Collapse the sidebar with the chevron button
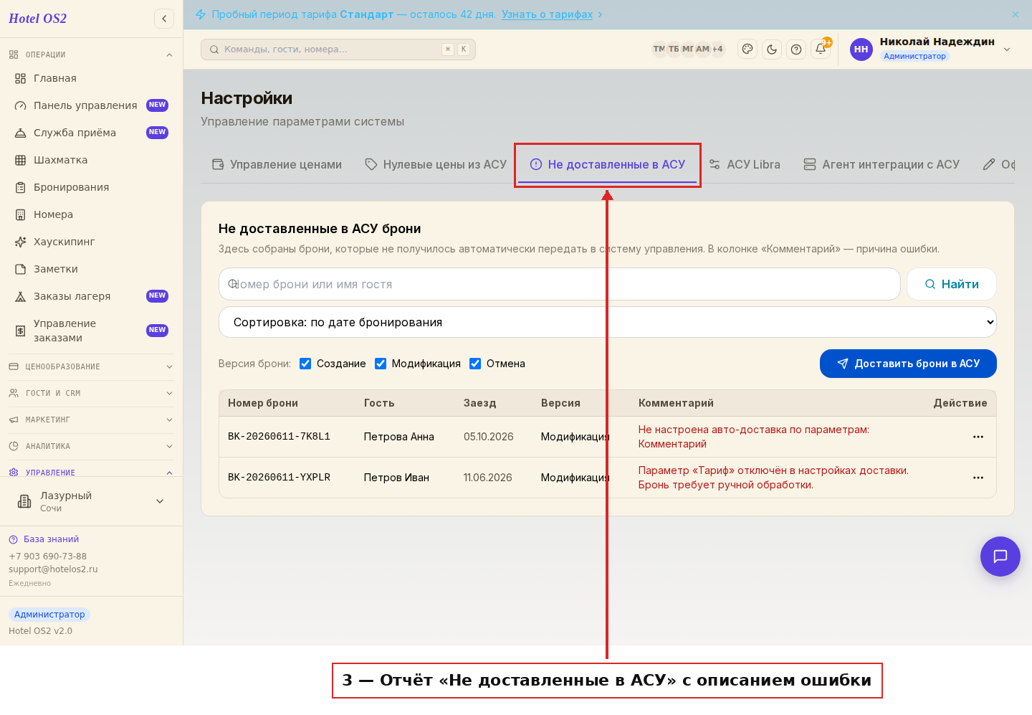Screen dimensions: 1032x715 coord(164,19)
